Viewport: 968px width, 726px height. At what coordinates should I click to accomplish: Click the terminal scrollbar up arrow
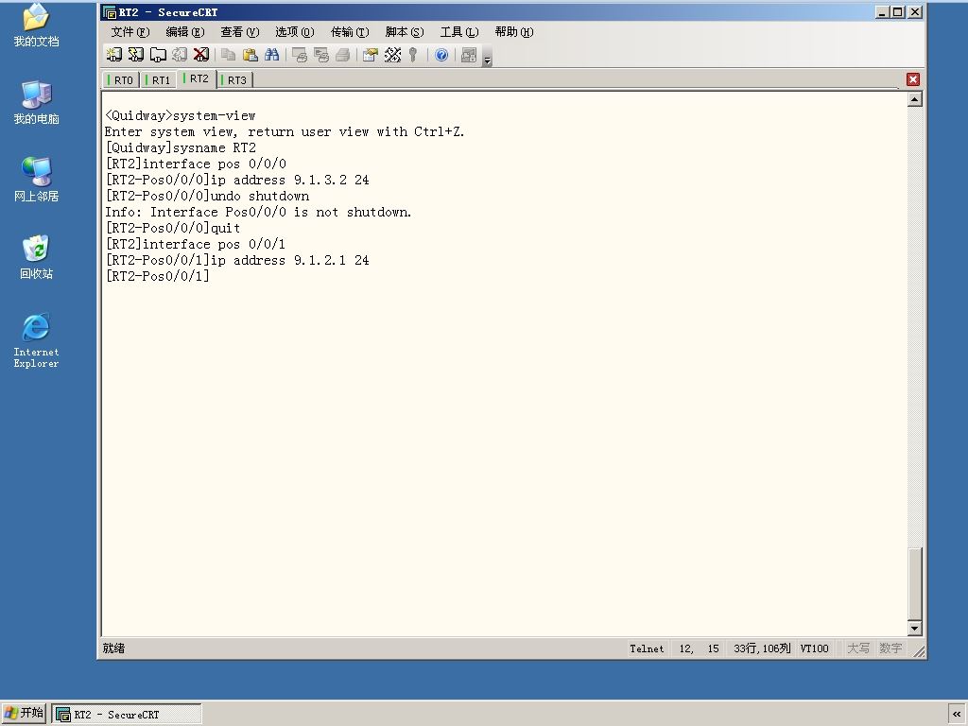(x=915, y=99)
